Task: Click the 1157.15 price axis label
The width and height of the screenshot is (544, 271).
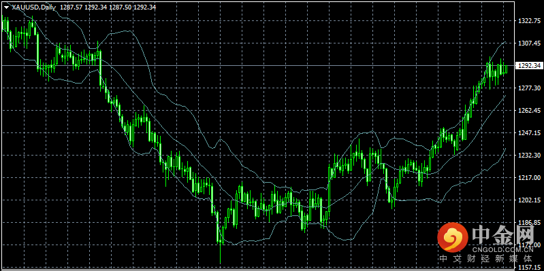Action: pos(528,267)
